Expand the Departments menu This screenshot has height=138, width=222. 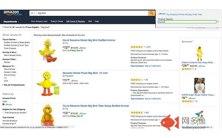11,21
